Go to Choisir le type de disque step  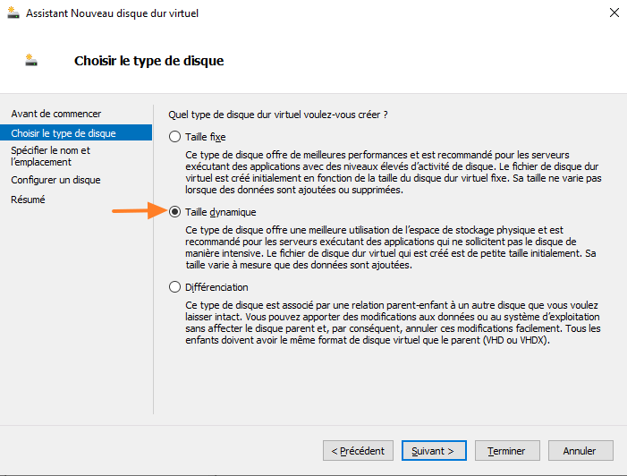tap(64, 133)
